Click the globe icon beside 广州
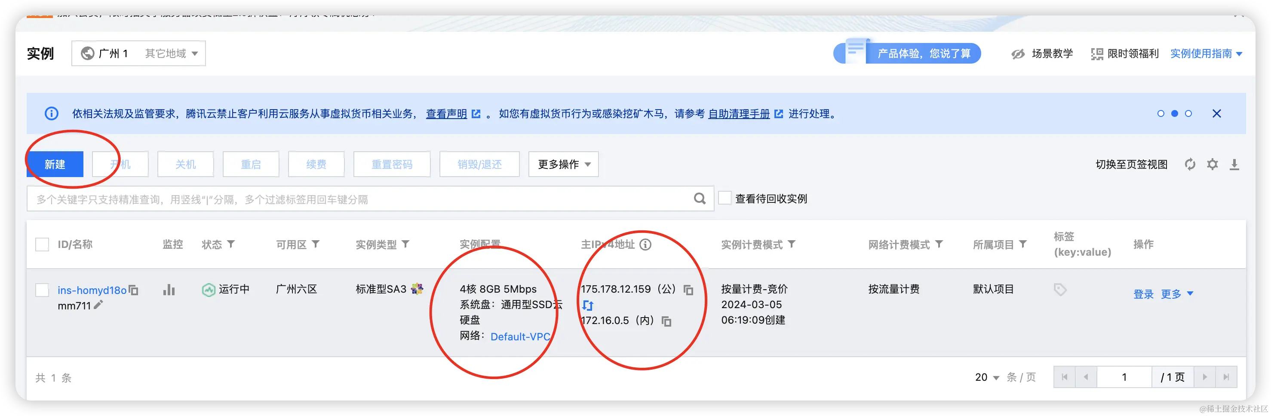Viewport: 1271px width, 416px height. 87,53
